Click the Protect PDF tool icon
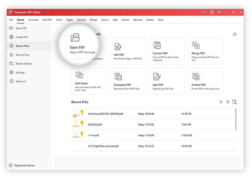 click(x=196, y=77)
